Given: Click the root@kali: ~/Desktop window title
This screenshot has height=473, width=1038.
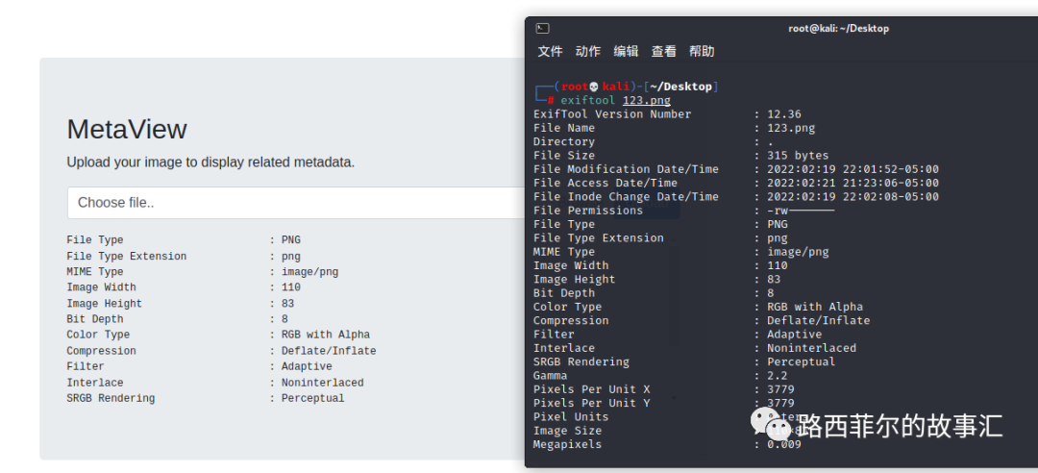Looking at the screenshot, I should pos(838,29).
